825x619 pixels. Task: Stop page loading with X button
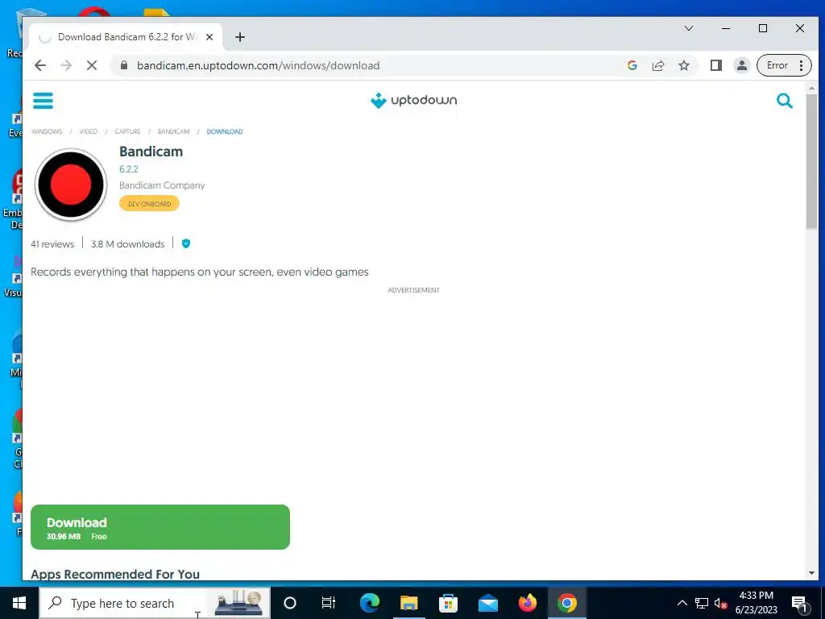(x=92, y=65)
